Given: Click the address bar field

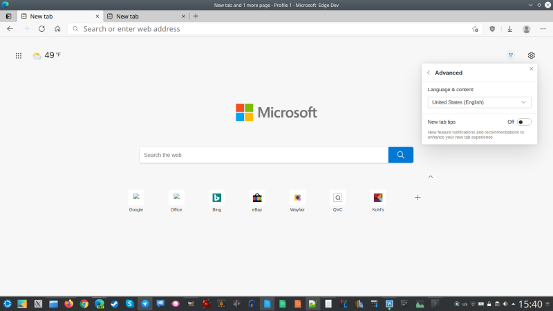Looking at the screenshot, I should [275, 29].
